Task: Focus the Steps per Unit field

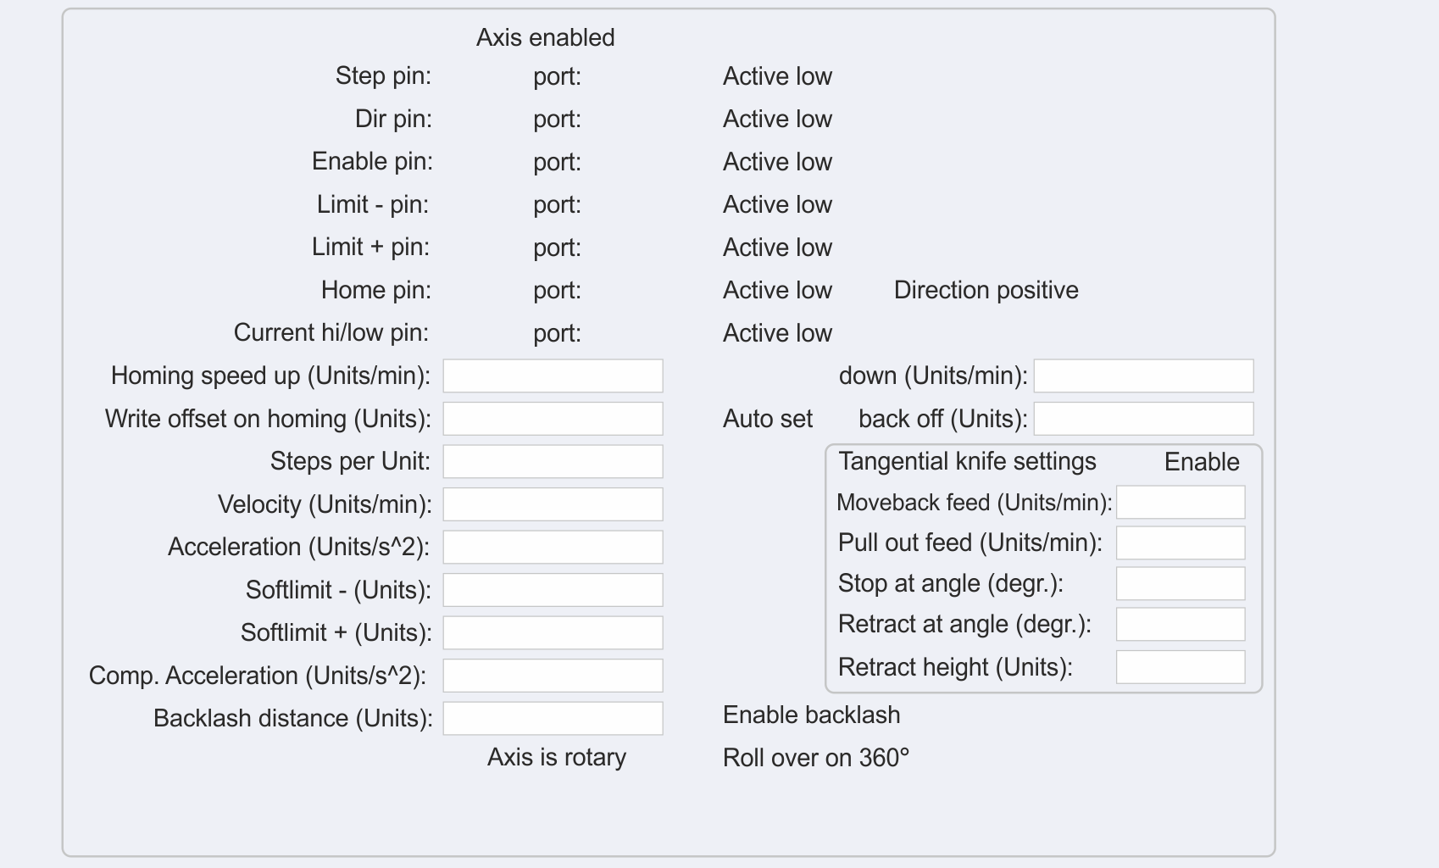Action: click(x=553, y=461)
